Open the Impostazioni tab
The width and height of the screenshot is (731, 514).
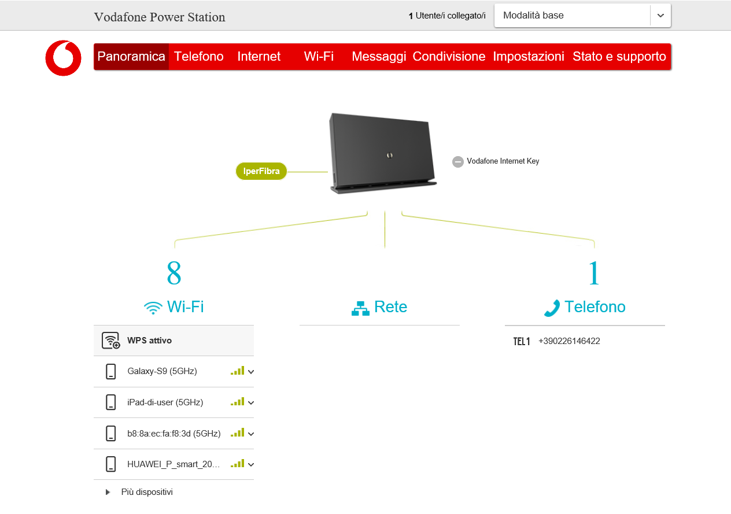(529, 57)
